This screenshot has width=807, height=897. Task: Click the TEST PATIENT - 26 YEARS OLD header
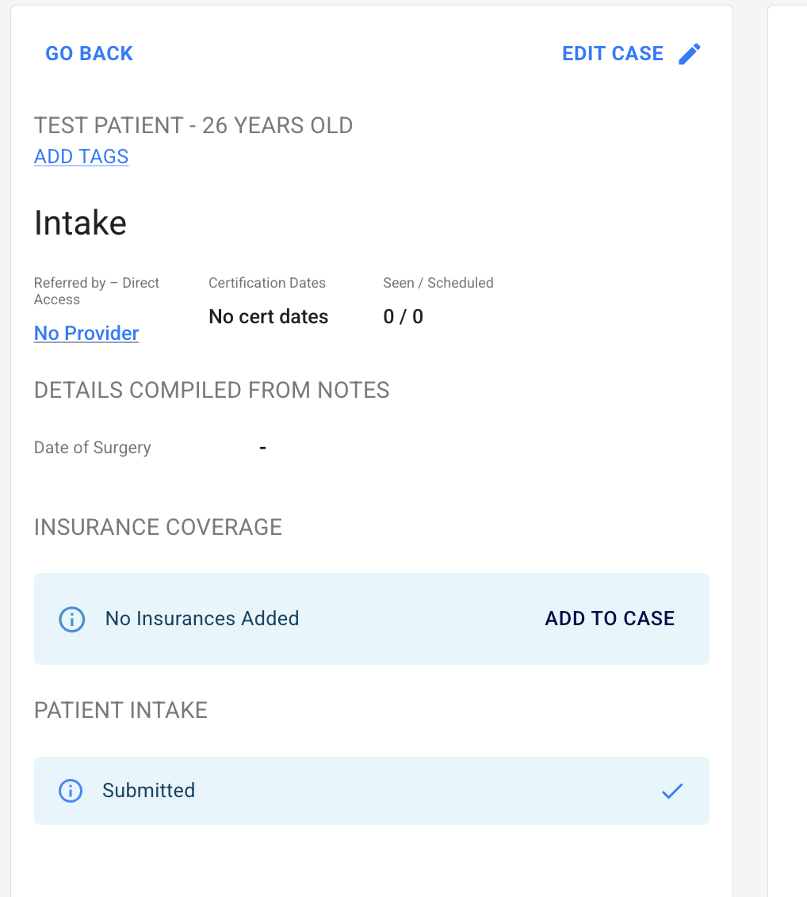click(x=193, y=126)
